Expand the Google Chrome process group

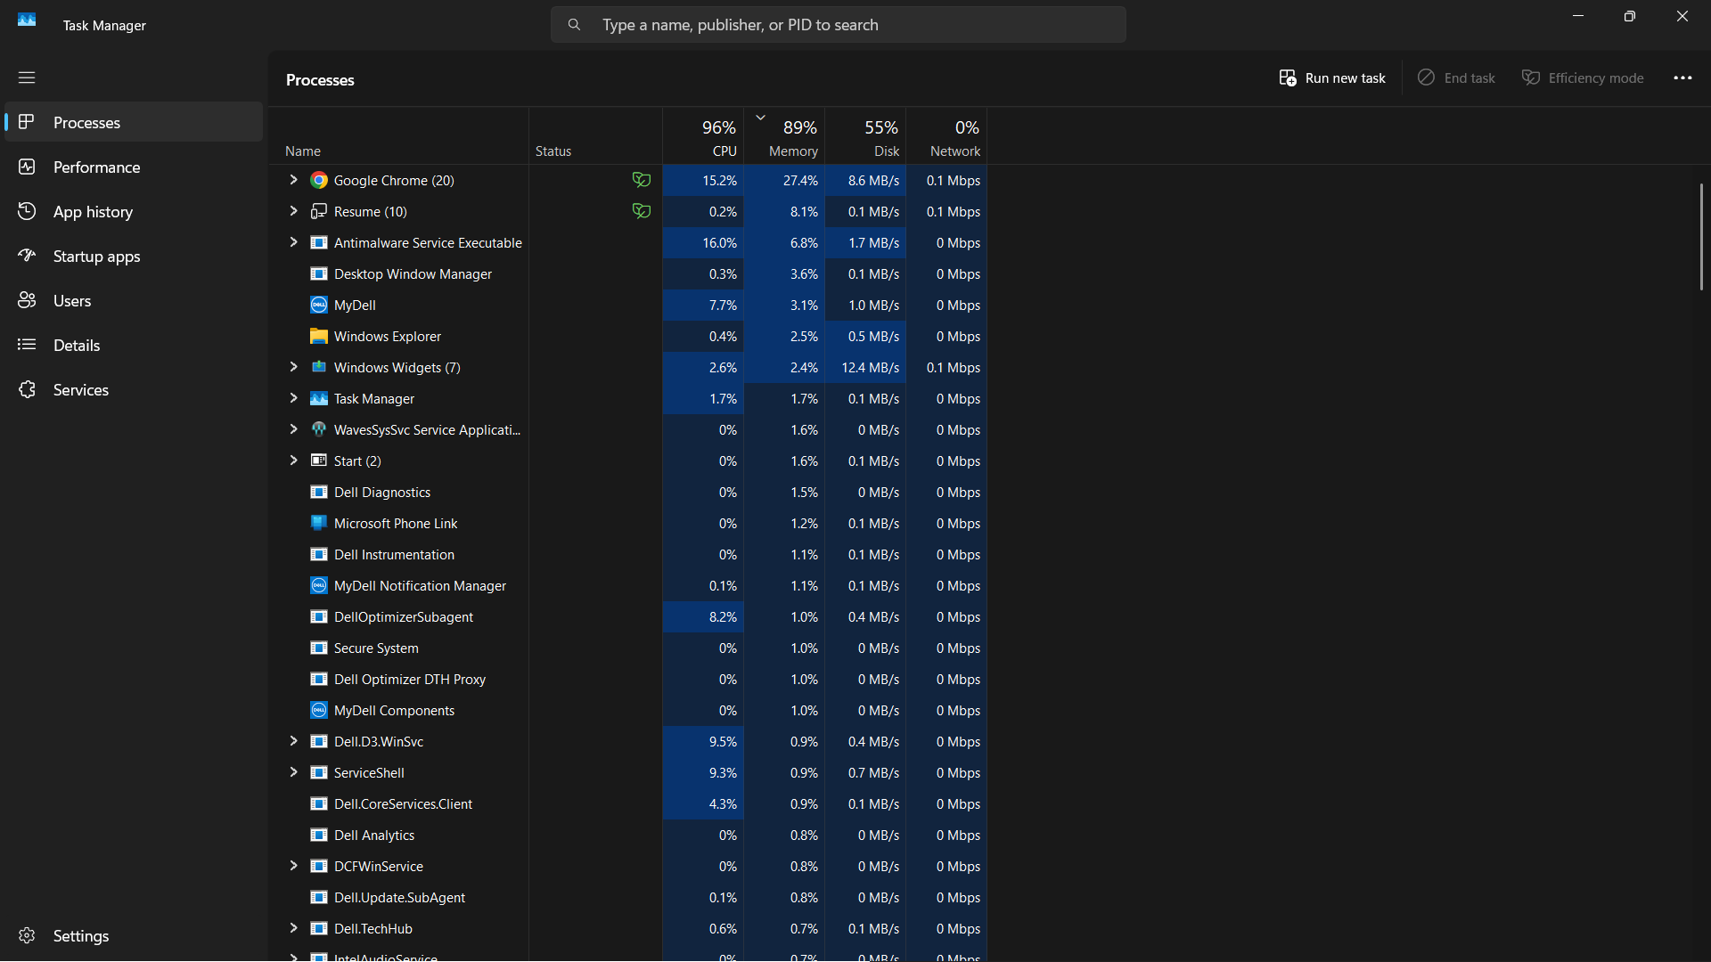[x=293, y=180]
